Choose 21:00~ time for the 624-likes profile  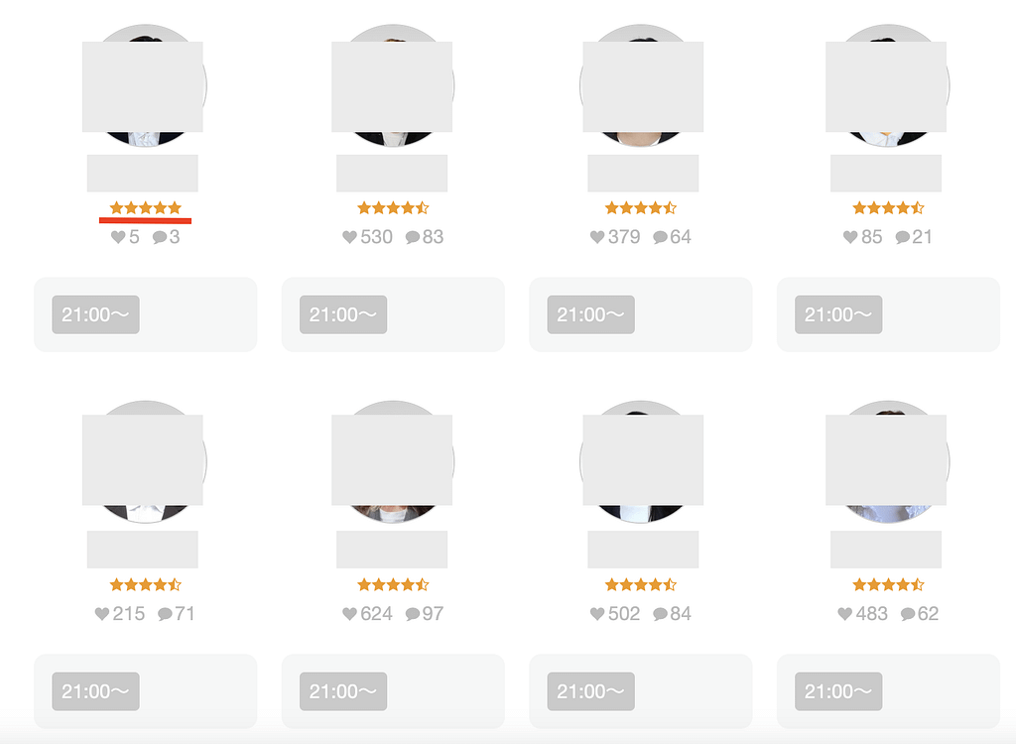(343, 691)
